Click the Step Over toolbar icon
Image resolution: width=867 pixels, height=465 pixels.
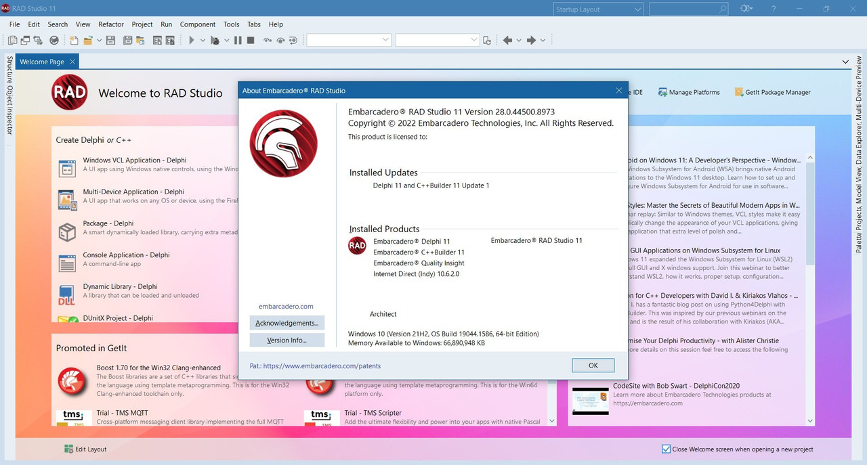(280, 41)
